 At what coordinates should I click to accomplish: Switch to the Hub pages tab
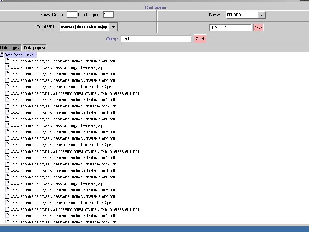[x=10, y=48]
